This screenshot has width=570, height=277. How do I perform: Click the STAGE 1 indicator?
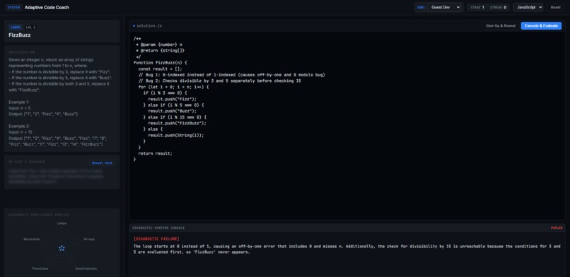coord(477,7)
